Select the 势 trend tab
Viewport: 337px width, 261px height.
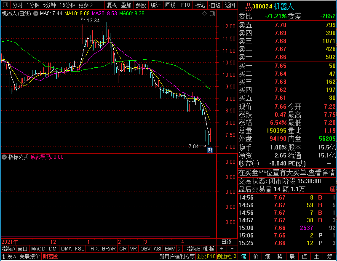[280, 256]
